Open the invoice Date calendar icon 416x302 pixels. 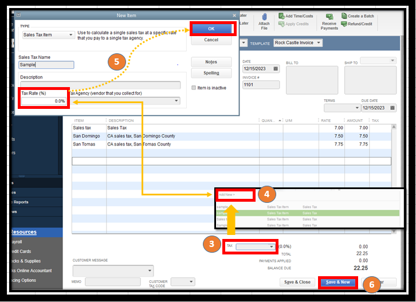(x=276, y=69)
